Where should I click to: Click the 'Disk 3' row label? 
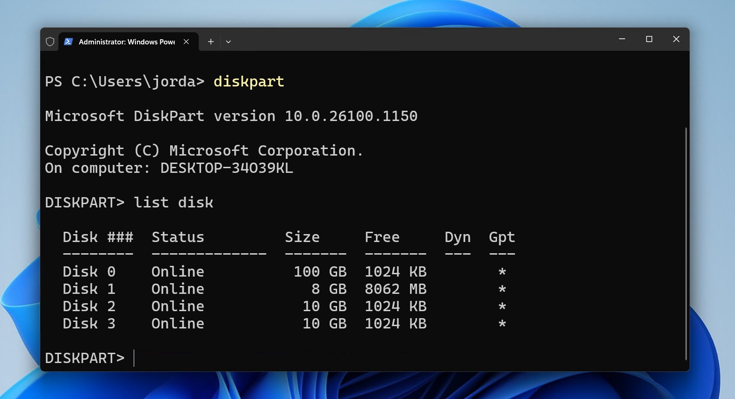[89, 323]
